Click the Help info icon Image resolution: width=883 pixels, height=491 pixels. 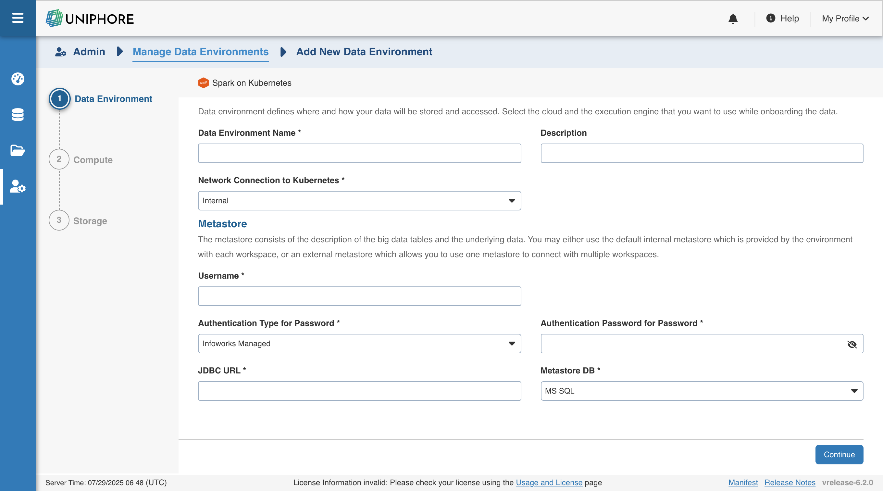771,18
